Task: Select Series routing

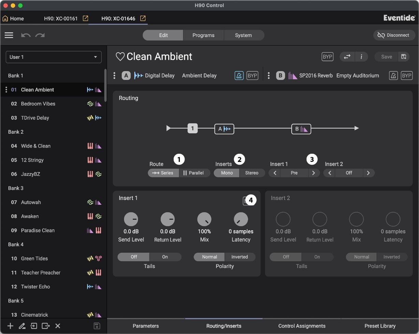Action: [163, 173]
